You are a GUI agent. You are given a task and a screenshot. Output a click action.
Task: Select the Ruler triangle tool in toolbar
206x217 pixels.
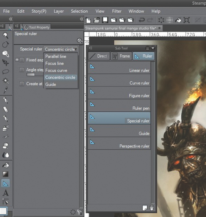tap(5, 184)
